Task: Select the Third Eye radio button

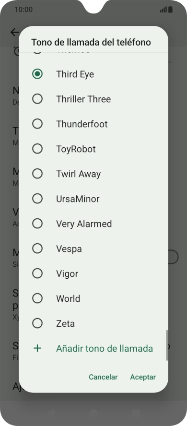Action: [x=37, y=74]
